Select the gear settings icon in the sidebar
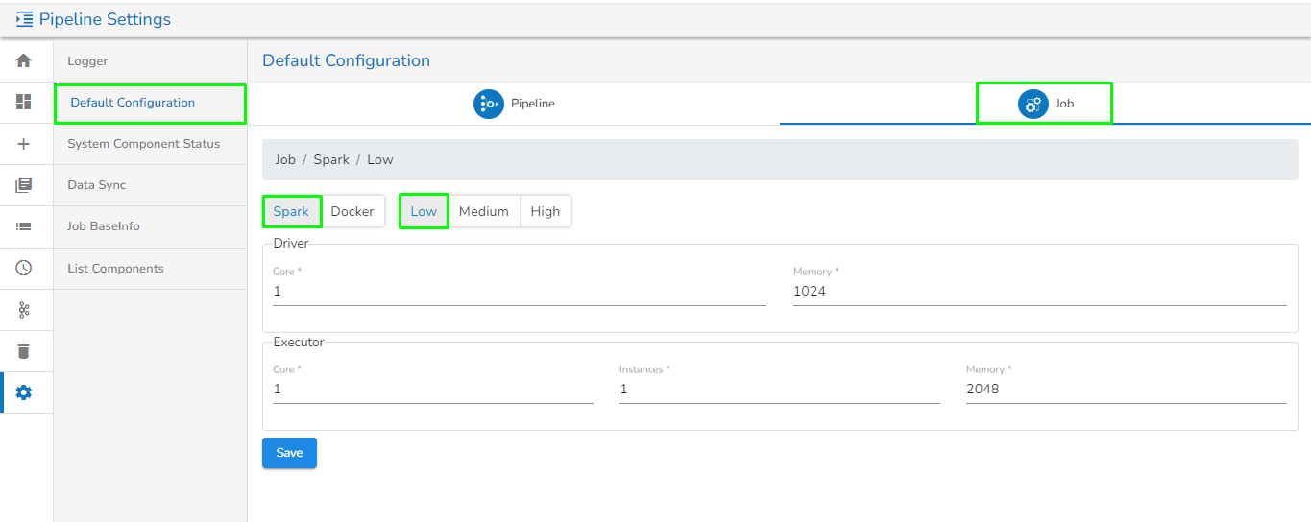The image size is (1311, 522). click(x=24, y=392)
